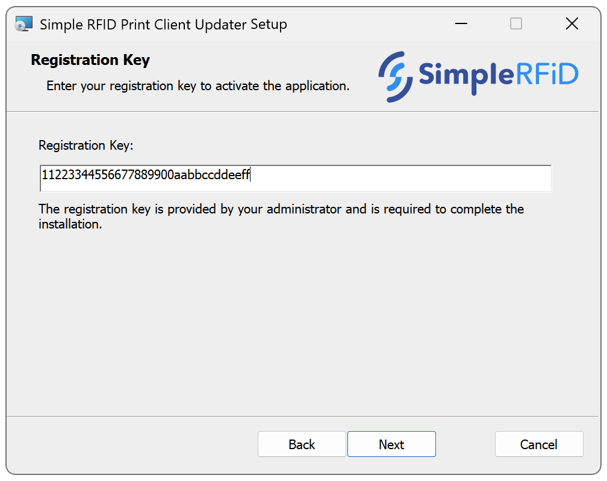This screenshot has height=481, width=607.
Task: Minimize the setup window
Action: click(x=461, y=24)
